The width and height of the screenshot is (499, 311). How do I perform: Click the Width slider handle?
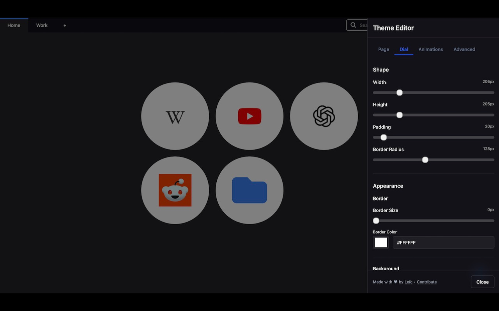coord(400,93)
